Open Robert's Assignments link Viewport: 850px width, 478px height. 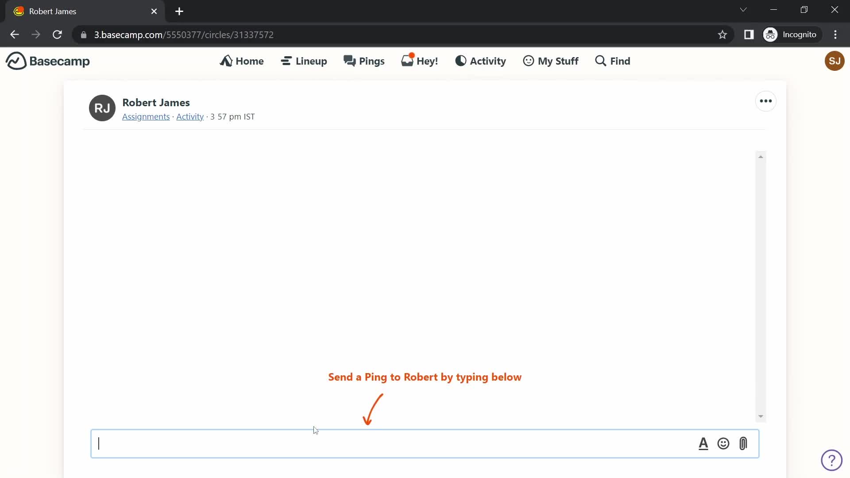pos(146,117)
